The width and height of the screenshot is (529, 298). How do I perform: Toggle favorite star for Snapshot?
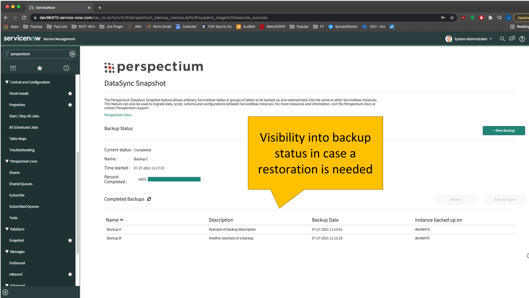point(70,240)
